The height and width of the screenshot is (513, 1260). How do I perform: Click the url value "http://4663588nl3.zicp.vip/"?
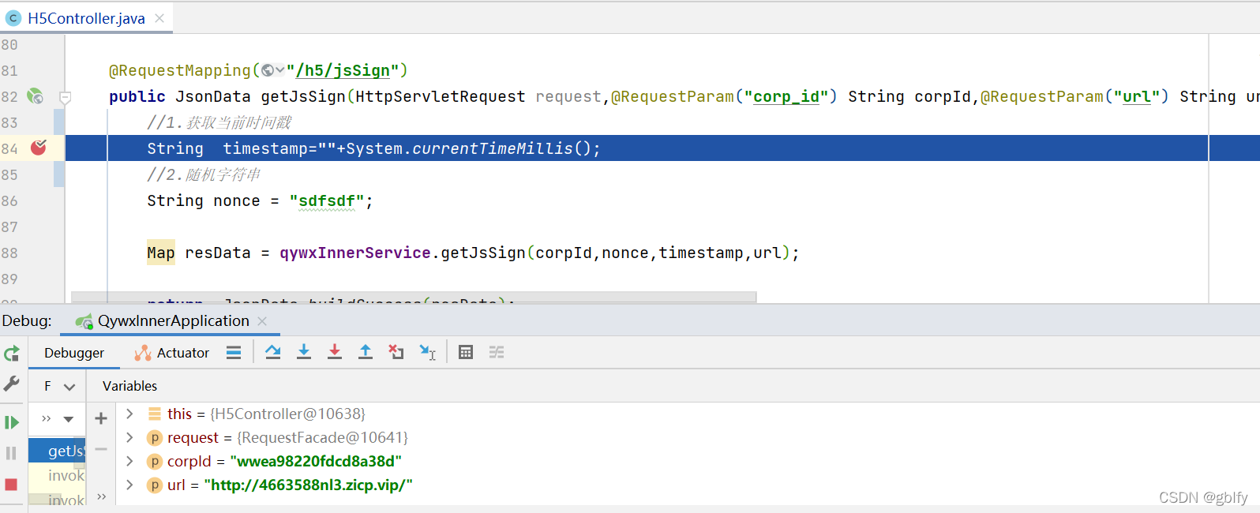tap(309, 485)
